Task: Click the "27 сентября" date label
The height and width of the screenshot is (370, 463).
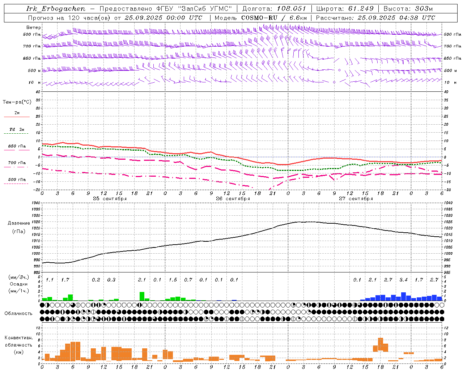Action: (356, 199)
